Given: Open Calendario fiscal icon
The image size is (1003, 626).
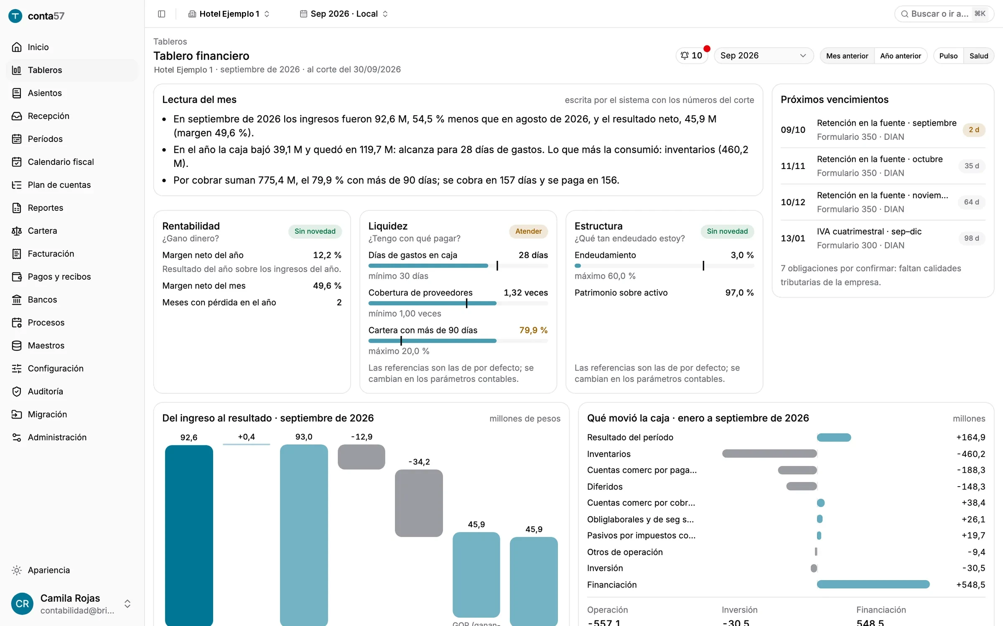Looking at the screenshot, I should (x=17, y=162).
